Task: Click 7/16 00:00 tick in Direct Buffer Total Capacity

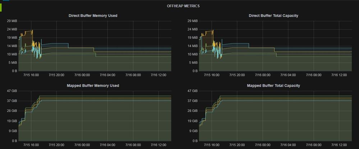Action: click(263, 75)
